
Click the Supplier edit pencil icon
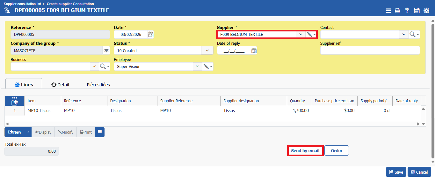point(309,34)
